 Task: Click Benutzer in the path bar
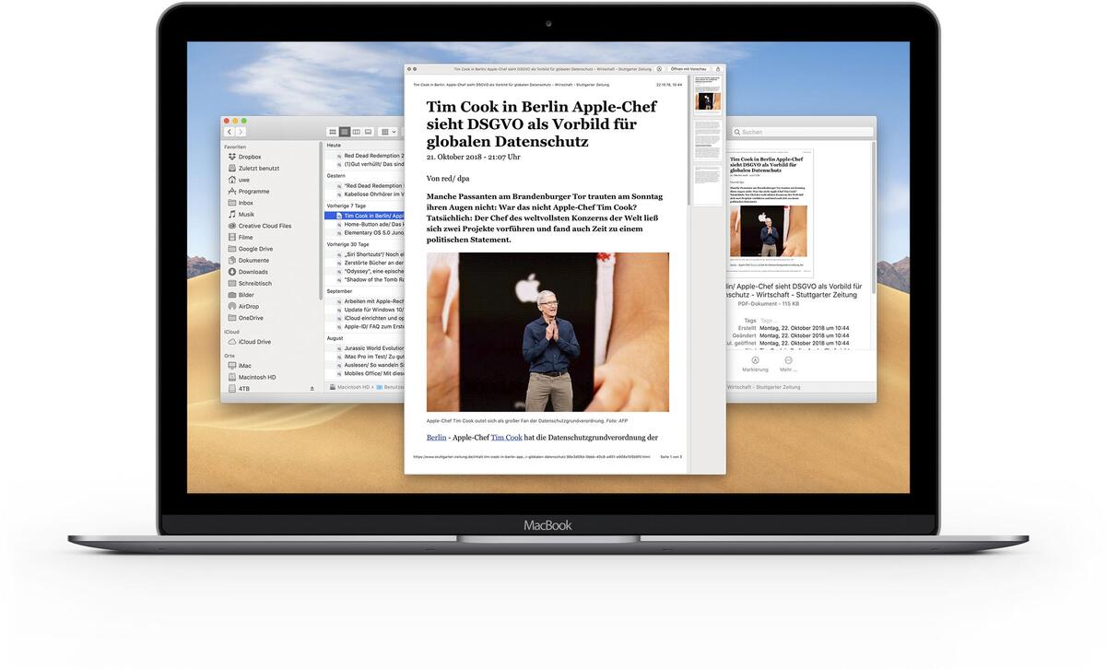392,385
